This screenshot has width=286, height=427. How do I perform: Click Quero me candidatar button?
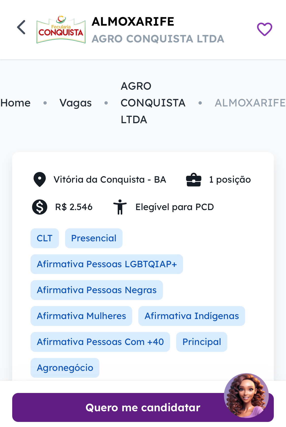[143, 407]
